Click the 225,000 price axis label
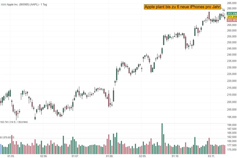Image resolution: width=237 pixels, height=158 pixels. pyautogui.click(x=232, y=74)
